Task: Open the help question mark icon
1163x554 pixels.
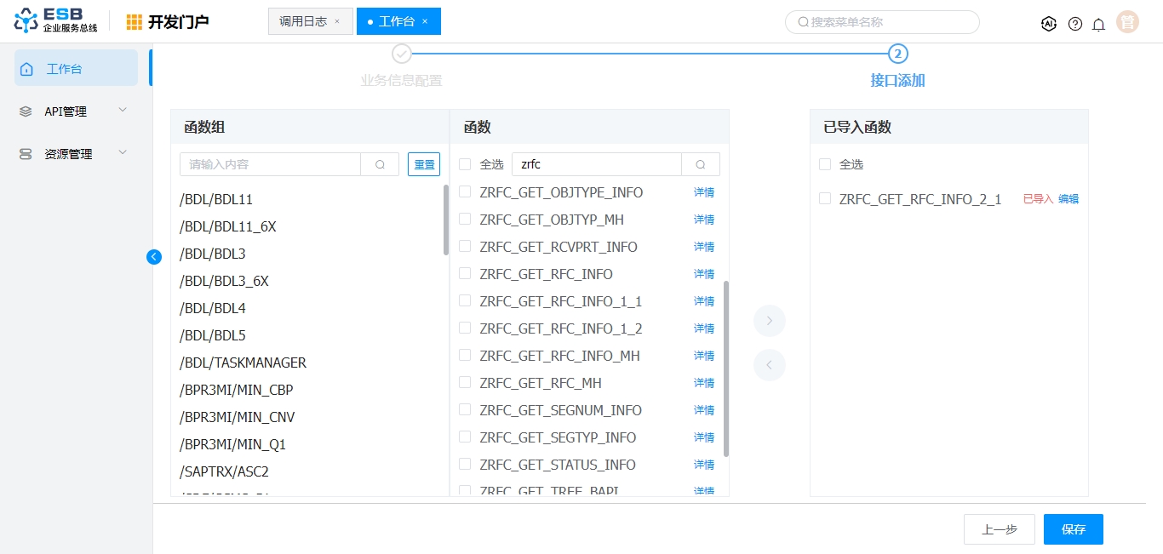Action: [x=1075, y=24]
